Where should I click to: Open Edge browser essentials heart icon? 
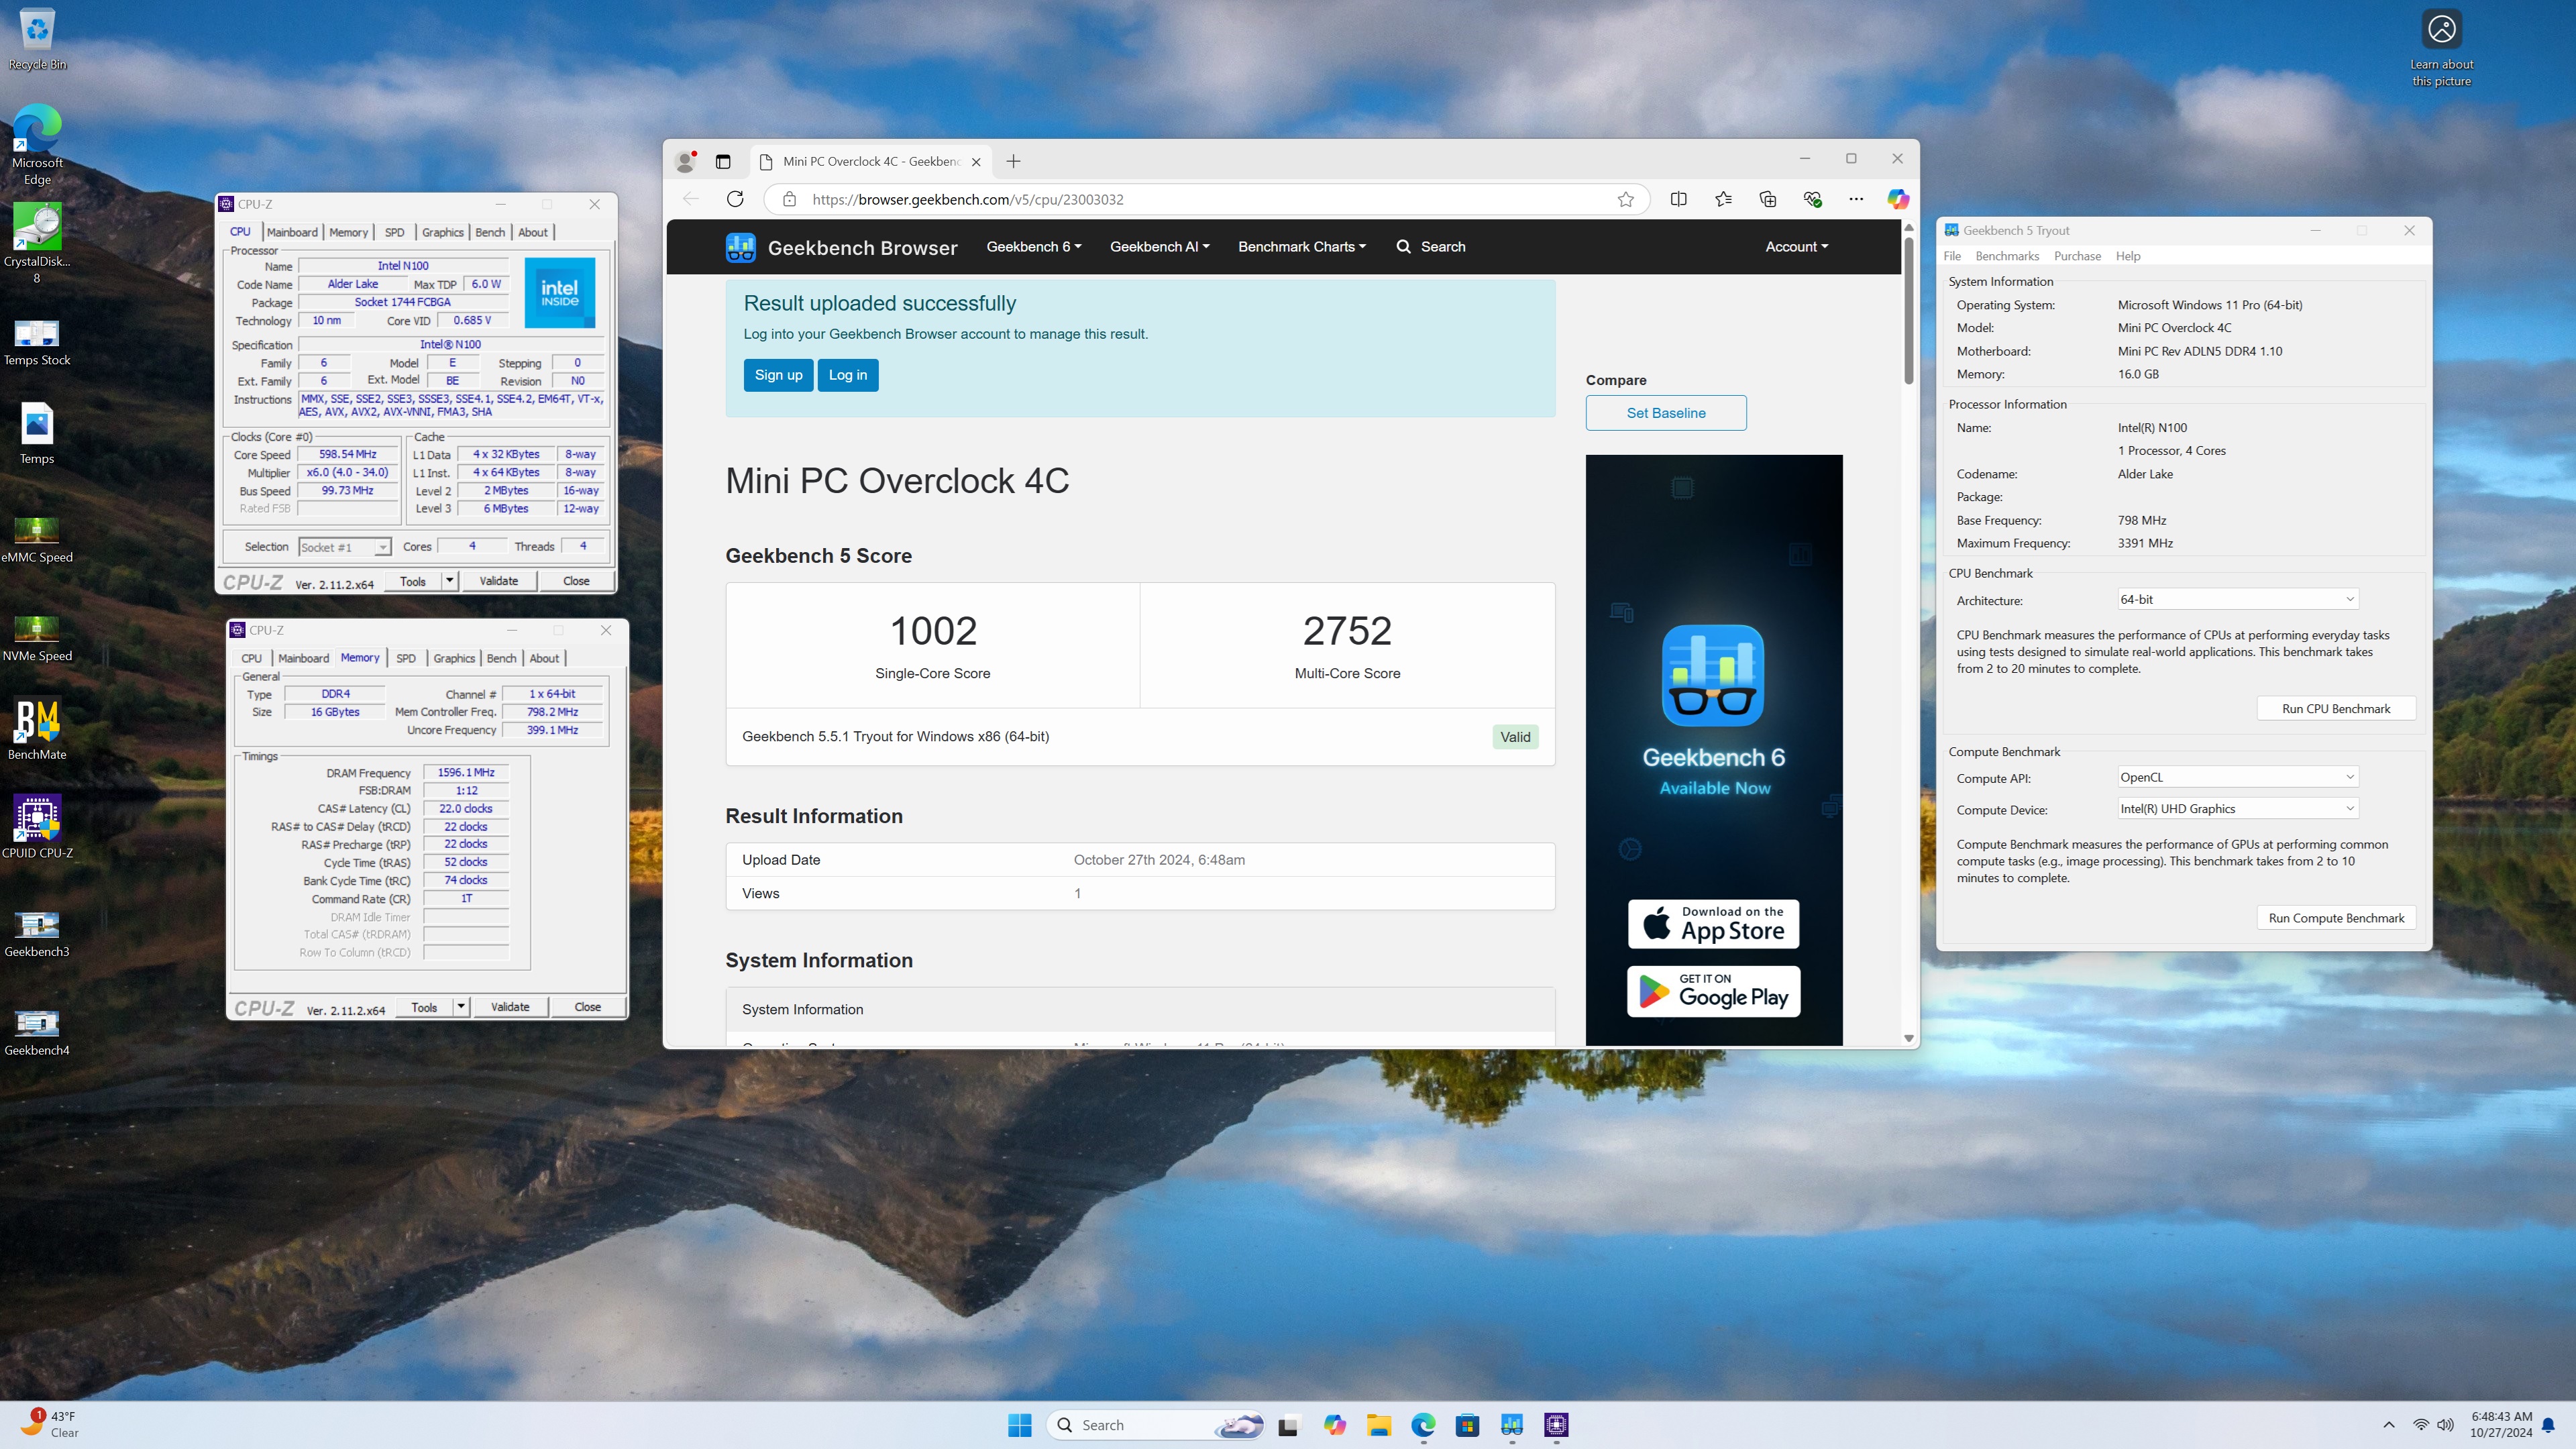[1812, 199]
